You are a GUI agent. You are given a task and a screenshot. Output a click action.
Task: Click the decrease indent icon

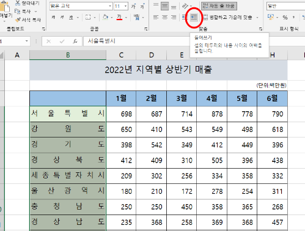185,17
